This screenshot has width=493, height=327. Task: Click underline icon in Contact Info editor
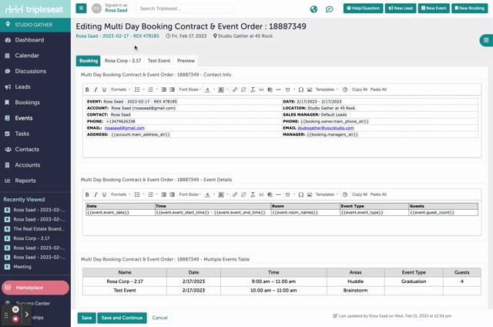pyautogui.click(x=105, y=89)
